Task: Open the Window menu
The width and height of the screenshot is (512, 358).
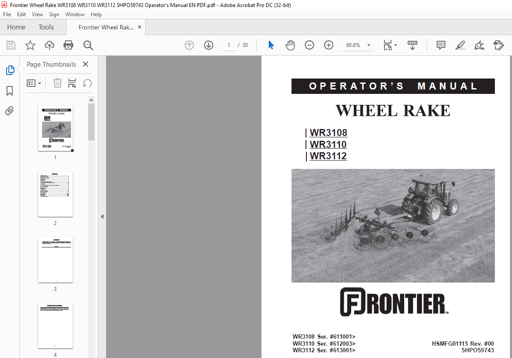Action: 75,14
